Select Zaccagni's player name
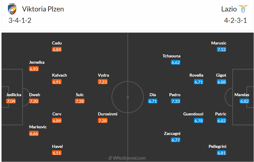254x162 pixels. (x=172, y=133)
